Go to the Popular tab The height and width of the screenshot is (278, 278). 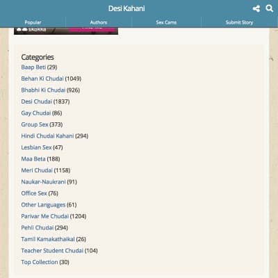[33, 22]
